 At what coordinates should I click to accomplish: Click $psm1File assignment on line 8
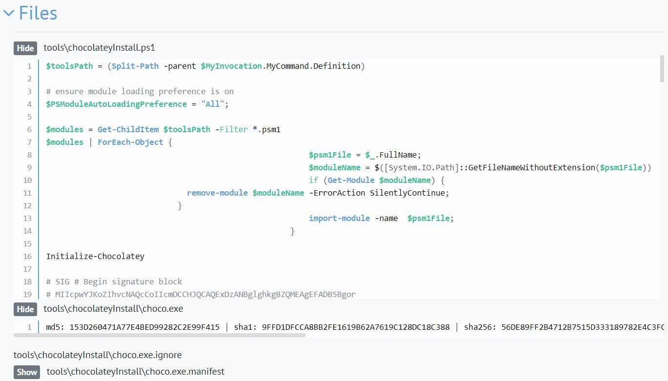330,155
